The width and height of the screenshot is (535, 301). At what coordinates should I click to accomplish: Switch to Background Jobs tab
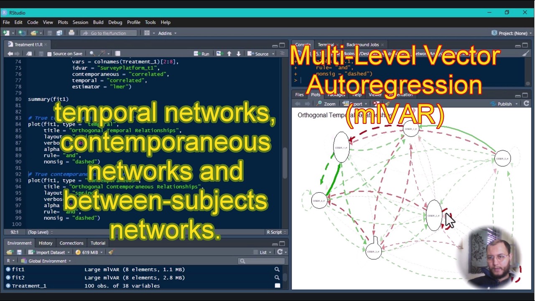click(362, 45)
